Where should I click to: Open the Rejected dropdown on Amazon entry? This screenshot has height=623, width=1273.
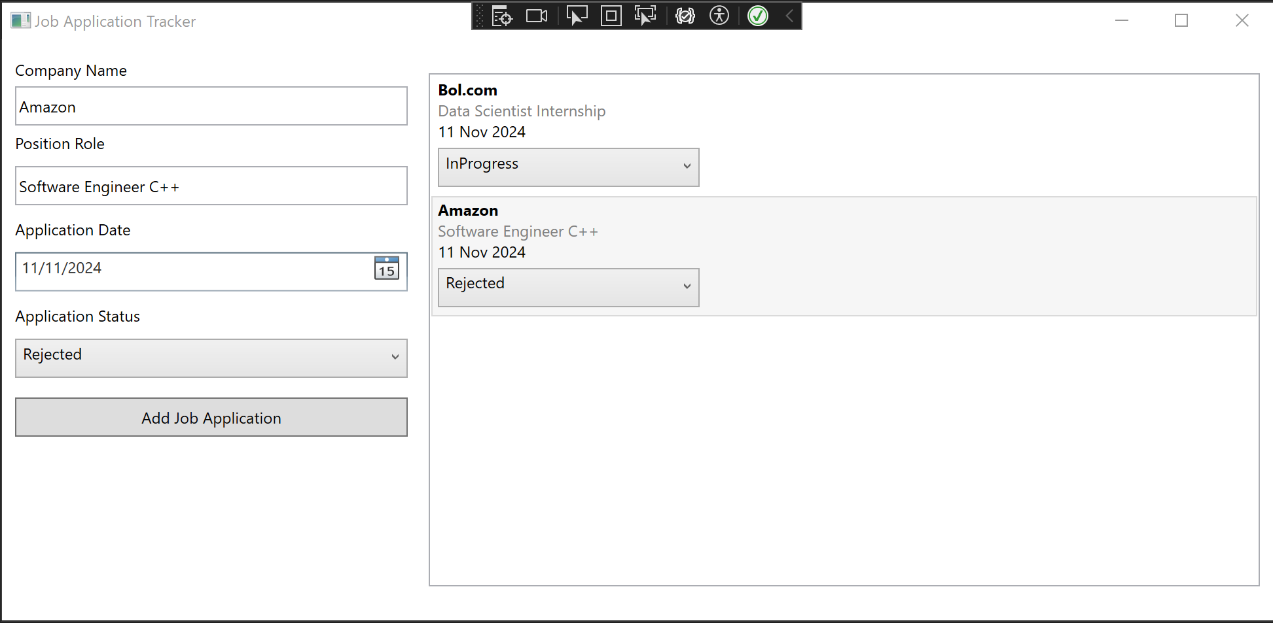568,287
